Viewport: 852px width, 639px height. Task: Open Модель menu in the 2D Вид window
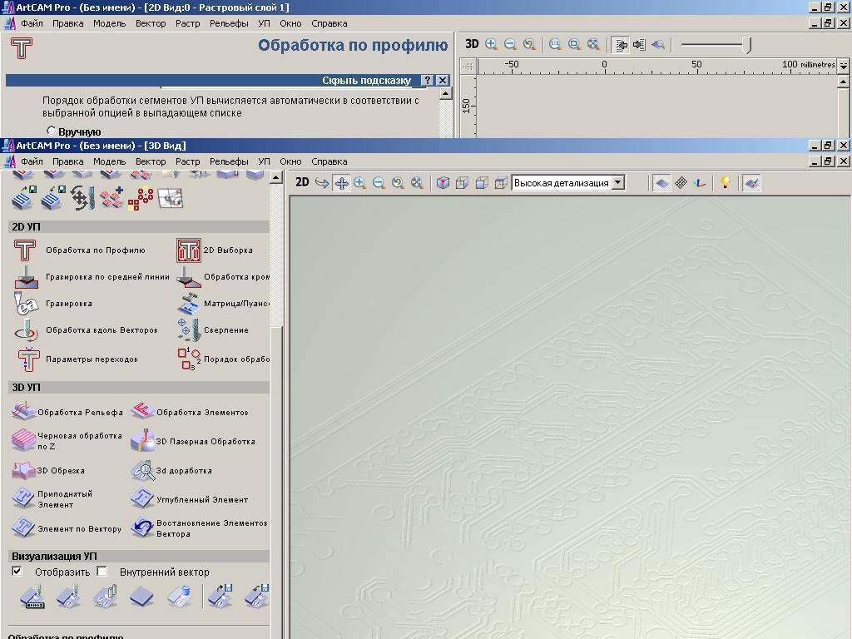(x=109, y=23)
